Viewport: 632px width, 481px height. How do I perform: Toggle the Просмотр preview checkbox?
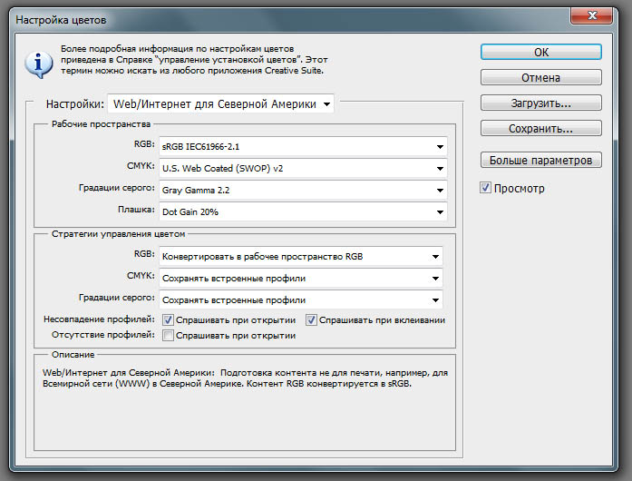pos(485,188)
